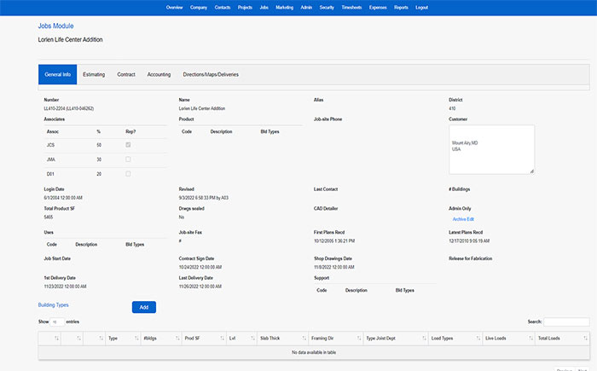Click the Search input field
597x371 pixels.
pos(566,322)
